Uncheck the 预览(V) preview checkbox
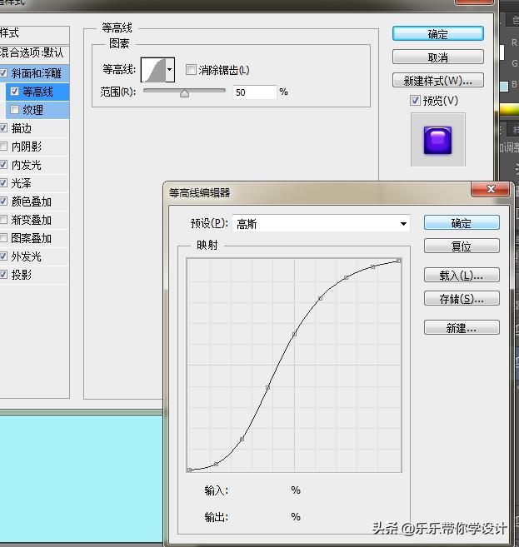Screen dimensions: 519x547 click(415, 101)
